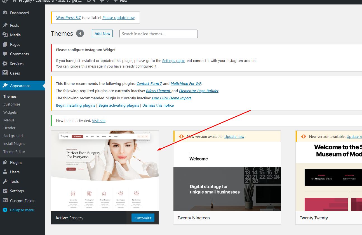Click the Bdevs Element plugin link
This screenshot has width=362, height=235.
(x=158, y=91)
